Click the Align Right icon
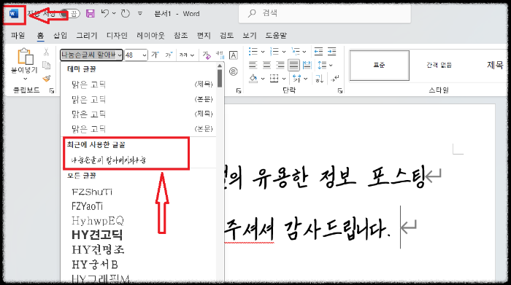Viewport: 511px width, 285px height. pos(280,65)
